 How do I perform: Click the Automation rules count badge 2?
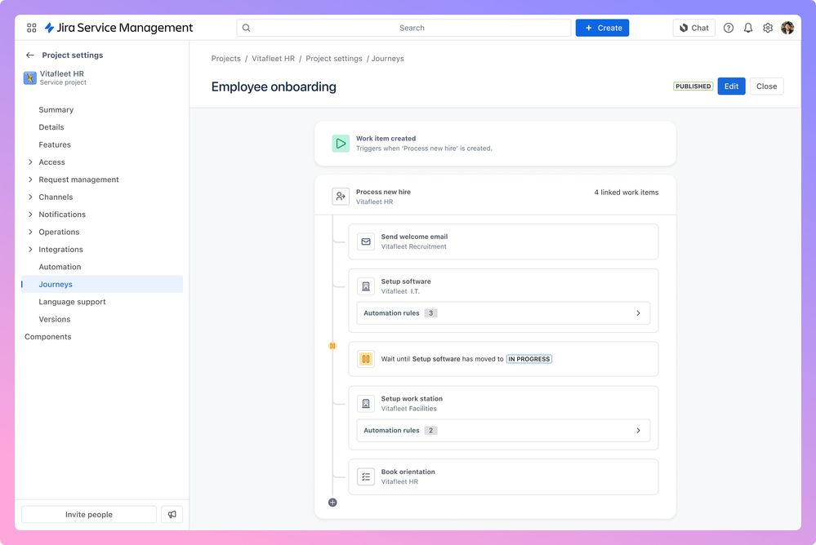(430, 431)
